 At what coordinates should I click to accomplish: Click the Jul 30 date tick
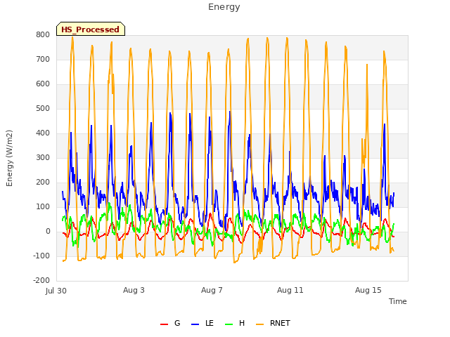pyautogui.click(x=56, y=291)
